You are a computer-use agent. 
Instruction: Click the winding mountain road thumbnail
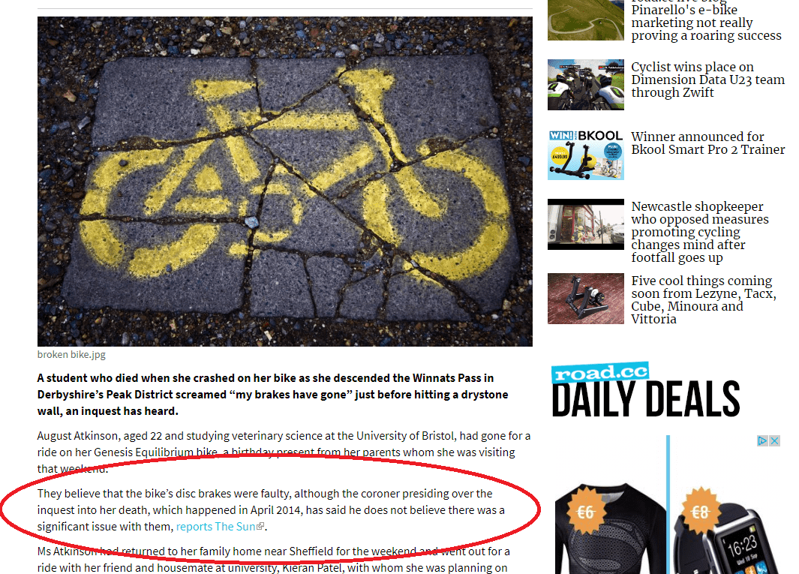pos(585,20)
